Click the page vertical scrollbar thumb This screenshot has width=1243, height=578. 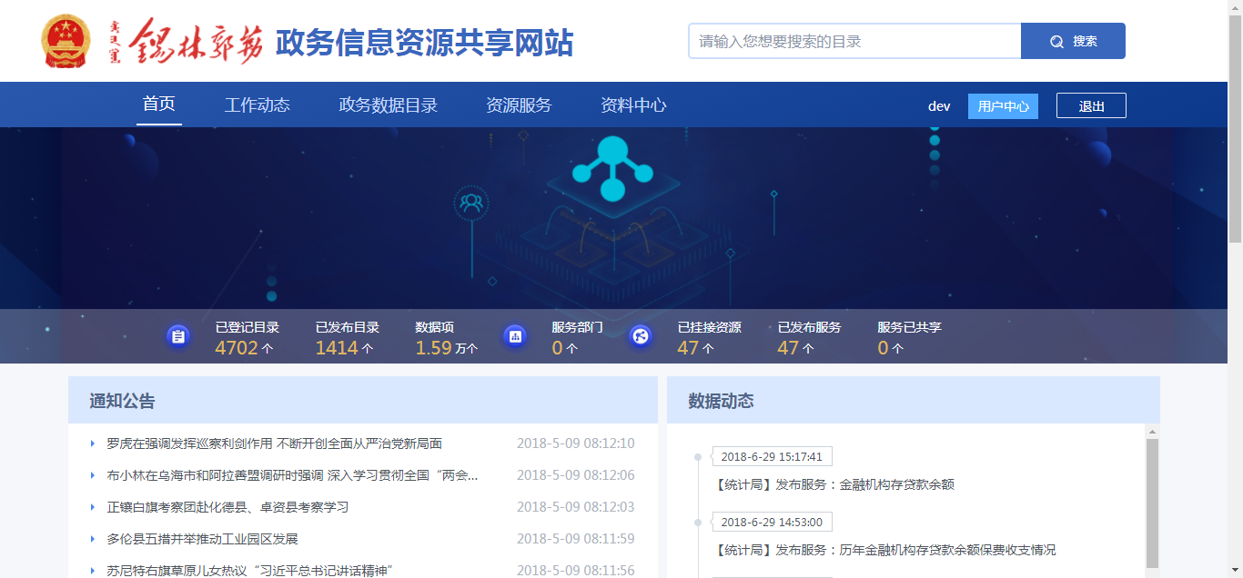1235,127
